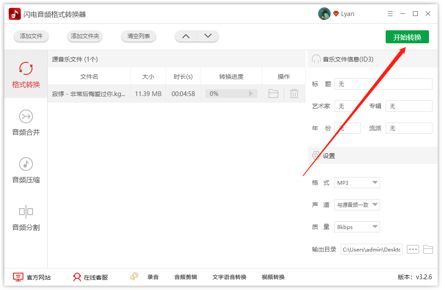Click the 艺术家 artist input field
Screen dimensions: 442x290
coord(347,106)
